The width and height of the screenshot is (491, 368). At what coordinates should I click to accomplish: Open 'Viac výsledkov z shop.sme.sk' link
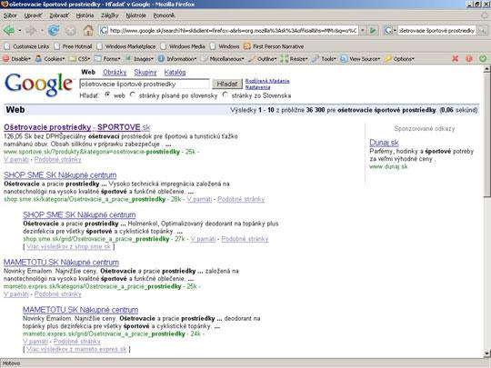(x=68, y=246)
